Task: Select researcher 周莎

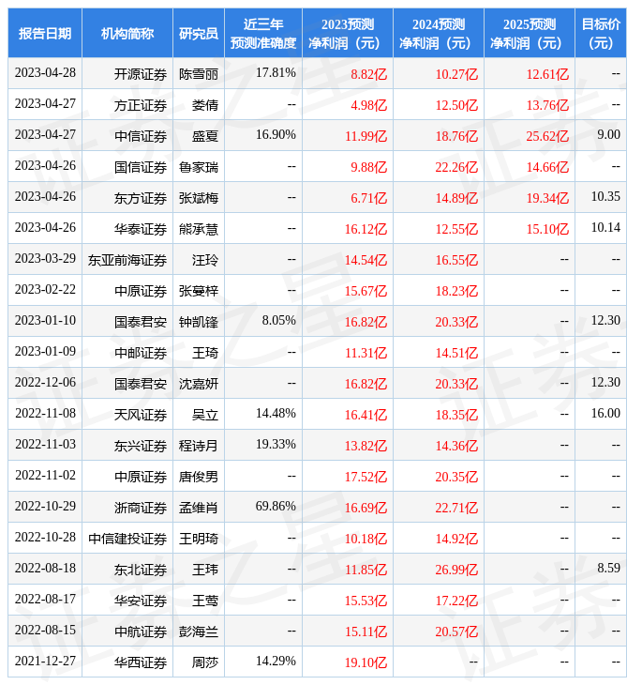Action: pos(205,662)
